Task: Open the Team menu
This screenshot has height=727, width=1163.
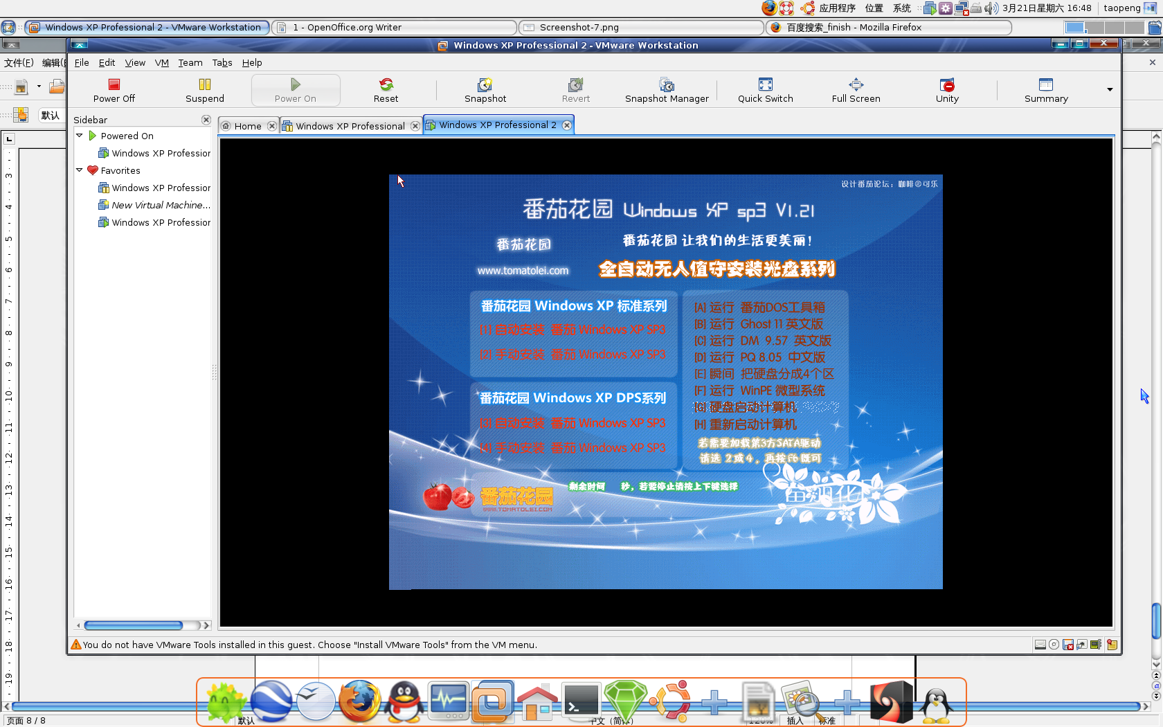Action: pyautogui.click(x=190, y=62)
